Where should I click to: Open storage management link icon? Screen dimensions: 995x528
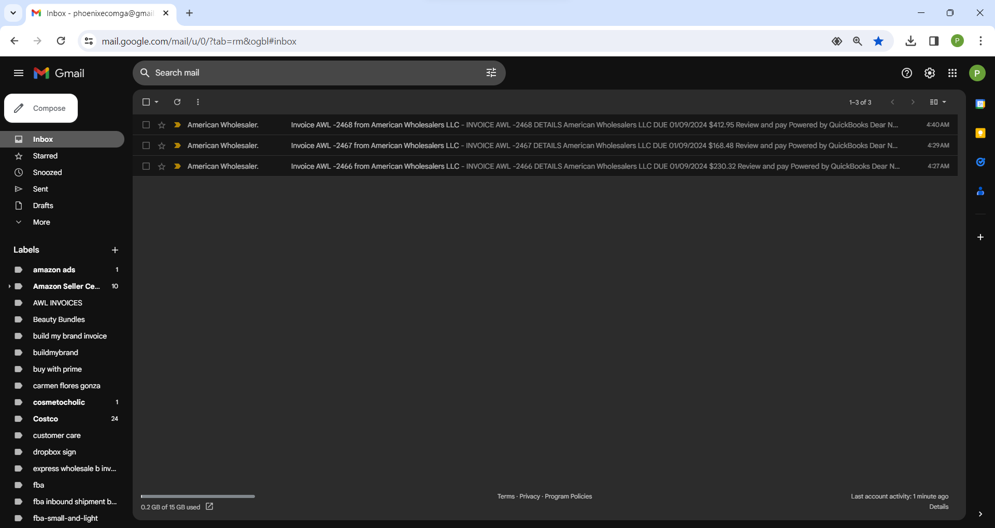click(209, 507)
